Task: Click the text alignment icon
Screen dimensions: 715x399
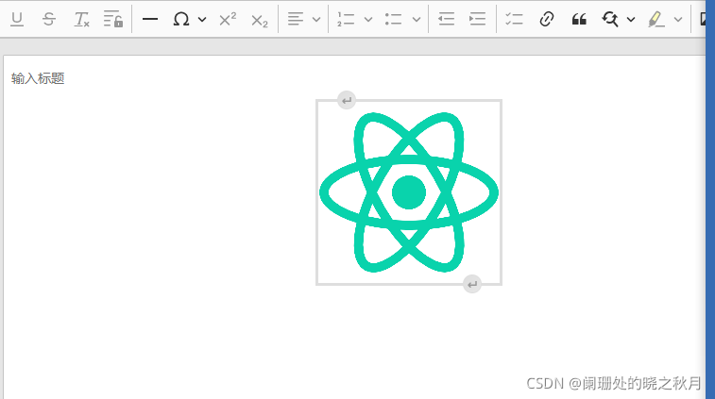Action: click(296, 19)
